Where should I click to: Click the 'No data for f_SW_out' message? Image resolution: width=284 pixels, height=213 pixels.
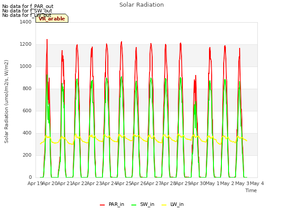click(27, 11)
